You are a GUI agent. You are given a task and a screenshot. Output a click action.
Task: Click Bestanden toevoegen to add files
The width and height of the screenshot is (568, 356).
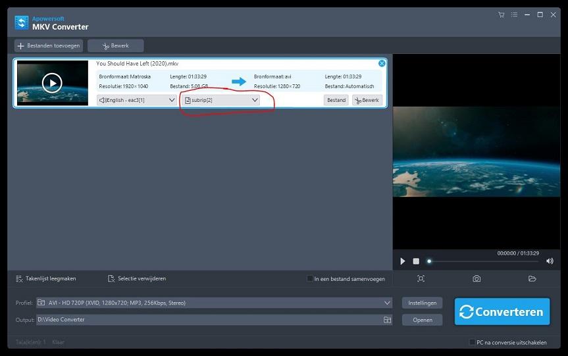click(x=49, y=45)
